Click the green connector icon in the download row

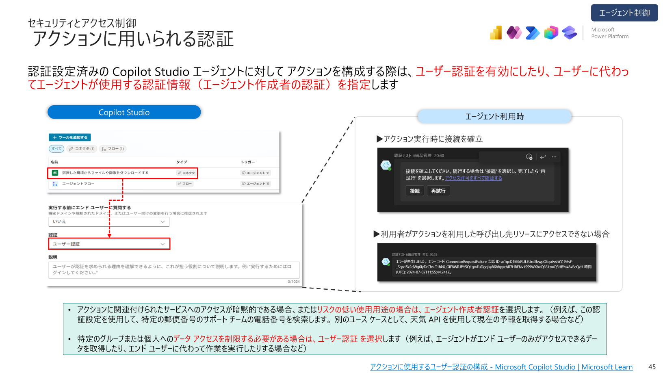pyautogui.click(x=55, y=173)
